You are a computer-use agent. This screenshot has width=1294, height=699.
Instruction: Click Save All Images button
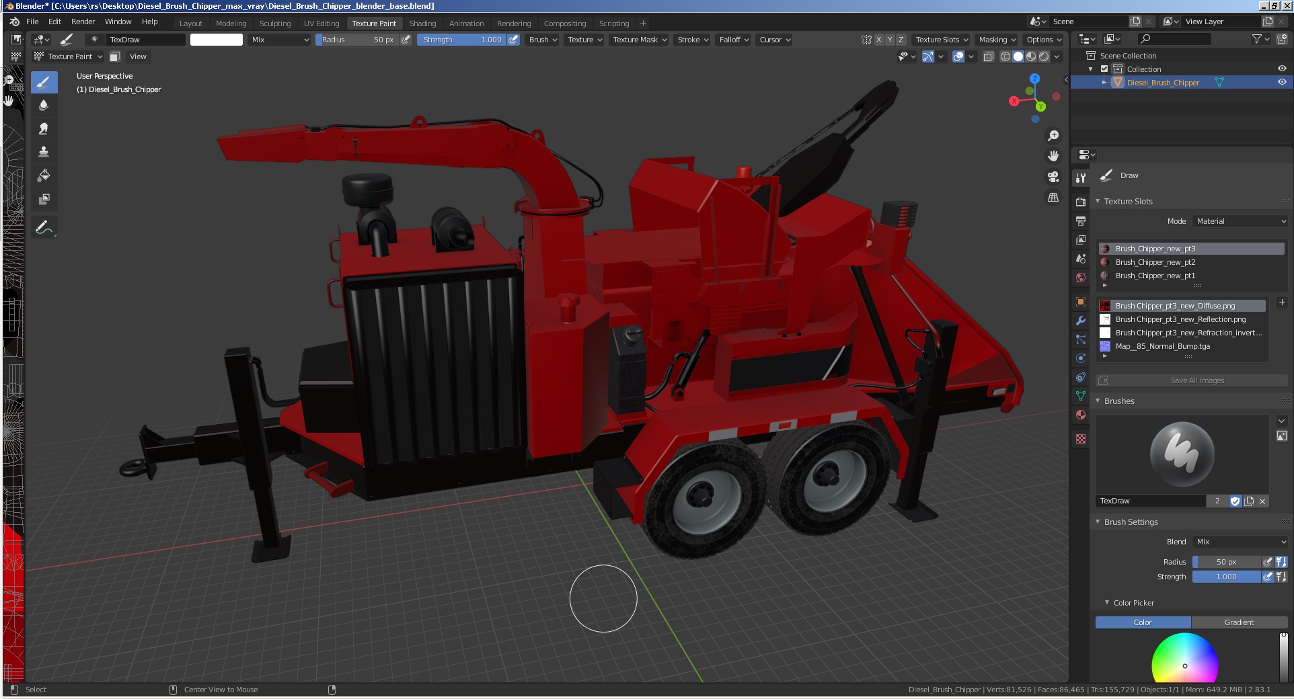tap(1192, 380)
